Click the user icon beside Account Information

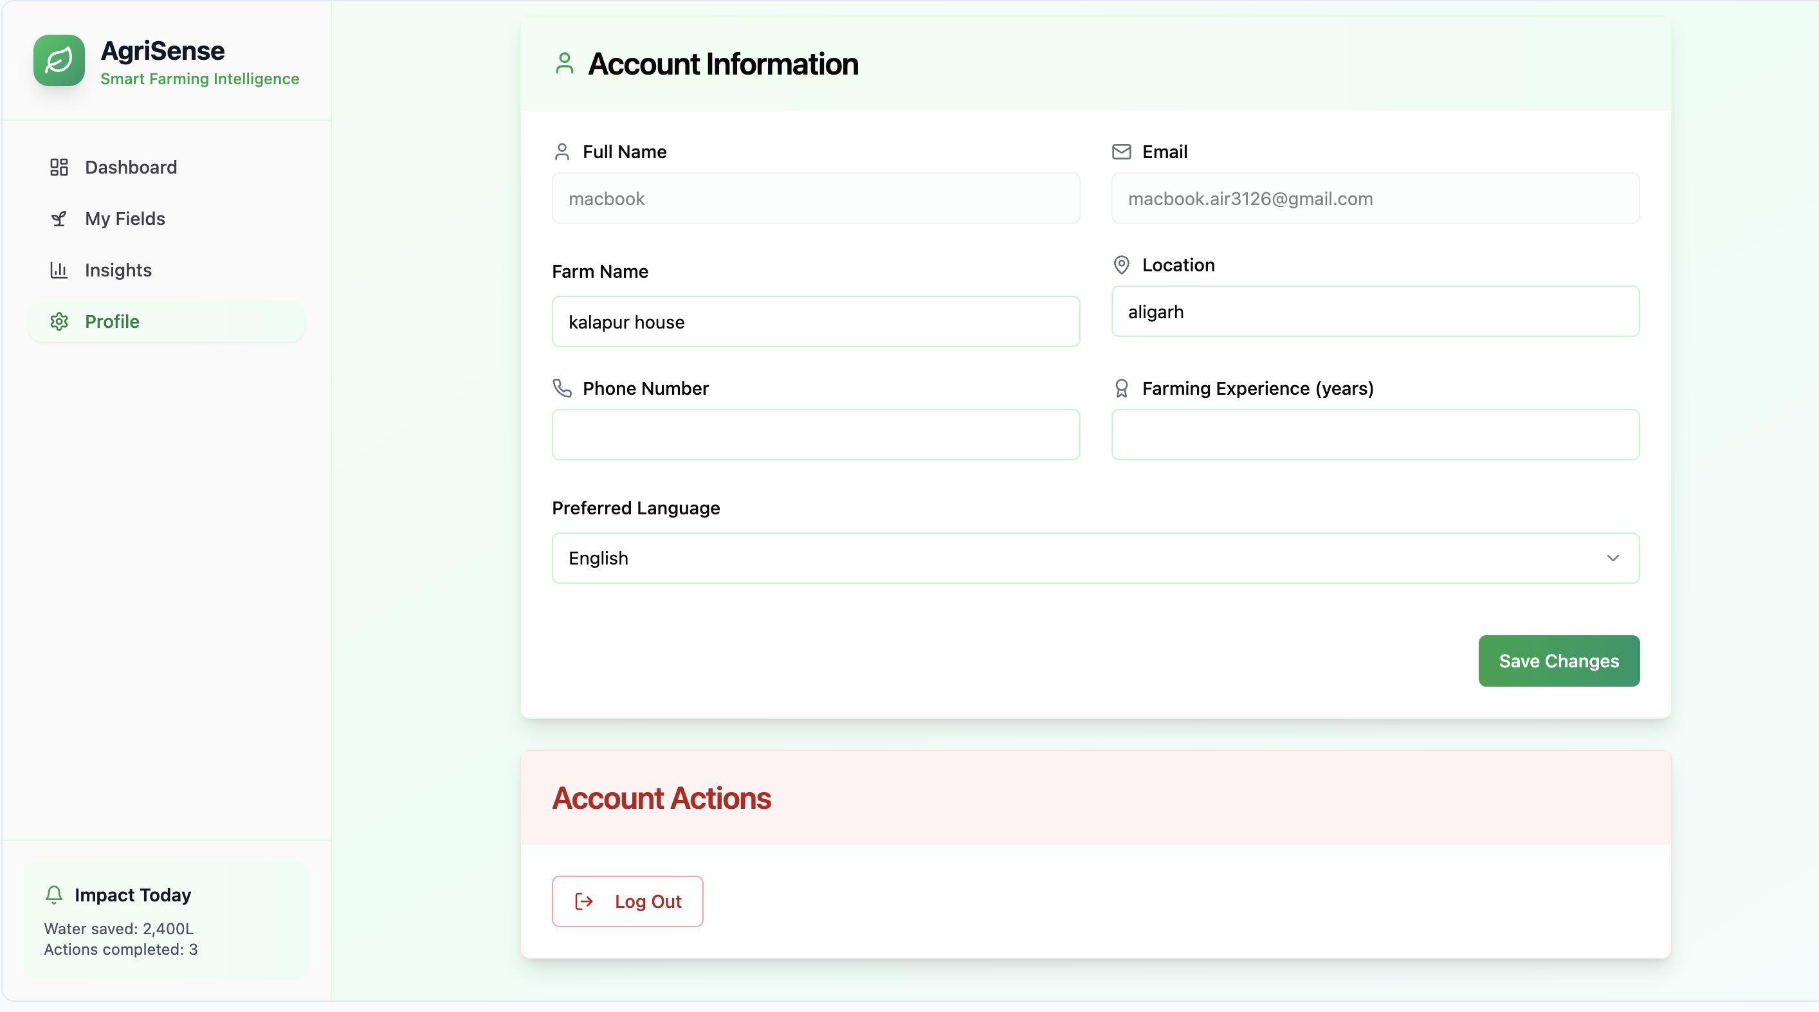click(x=564, y=64)
